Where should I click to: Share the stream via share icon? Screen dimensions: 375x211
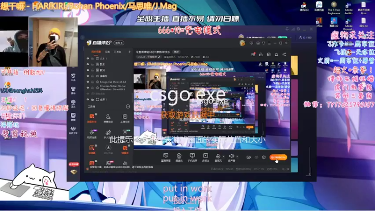(x=284, y=54)
